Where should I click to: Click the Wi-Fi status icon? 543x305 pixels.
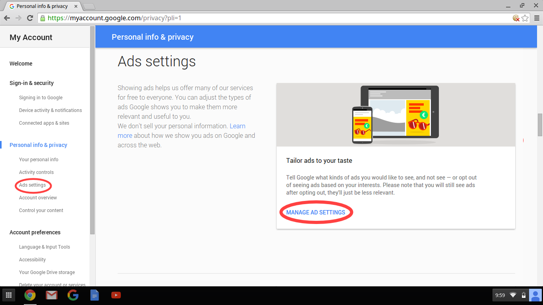click(513, 295)
